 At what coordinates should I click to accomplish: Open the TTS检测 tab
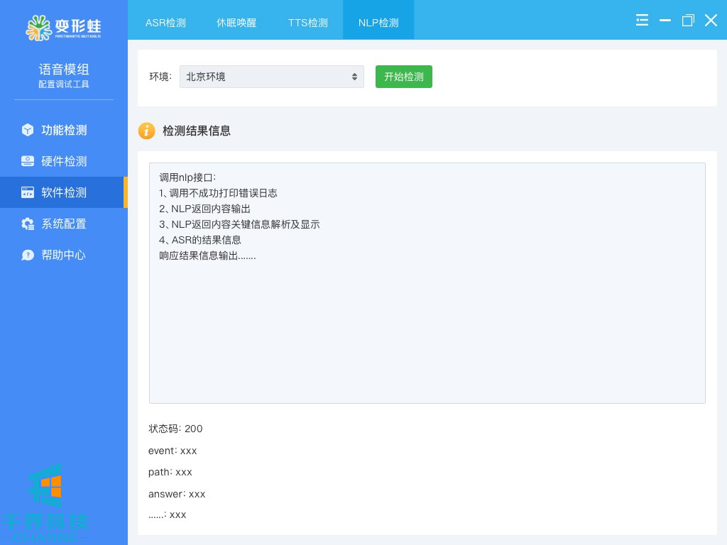pos(308,23)
